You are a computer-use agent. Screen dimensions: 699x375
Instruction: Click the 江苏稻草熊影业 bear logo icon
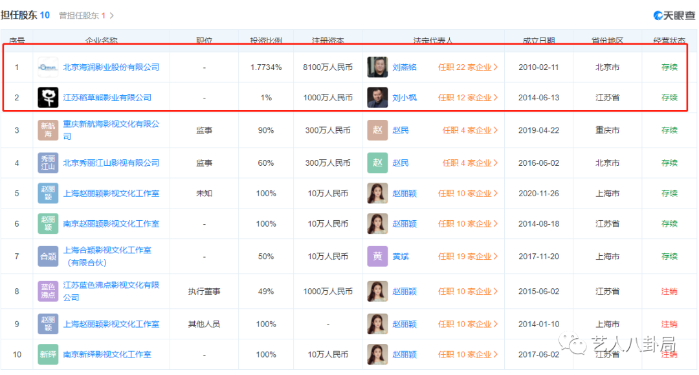[x=48, y=98]
